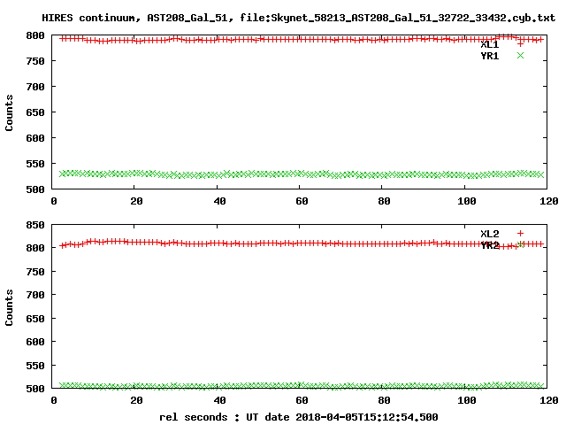
Task: Click the 60 x-axis label under the top plot
Action: pyautogui.click(x=302, y=201)
